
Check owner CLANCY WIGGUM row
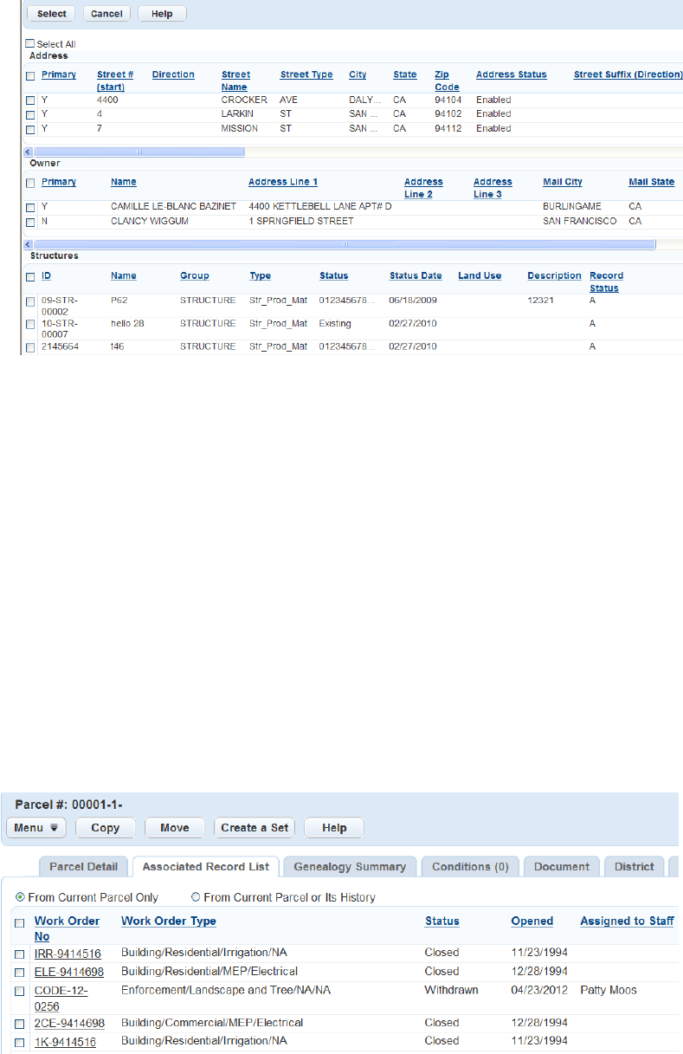(x=30, y=222)
